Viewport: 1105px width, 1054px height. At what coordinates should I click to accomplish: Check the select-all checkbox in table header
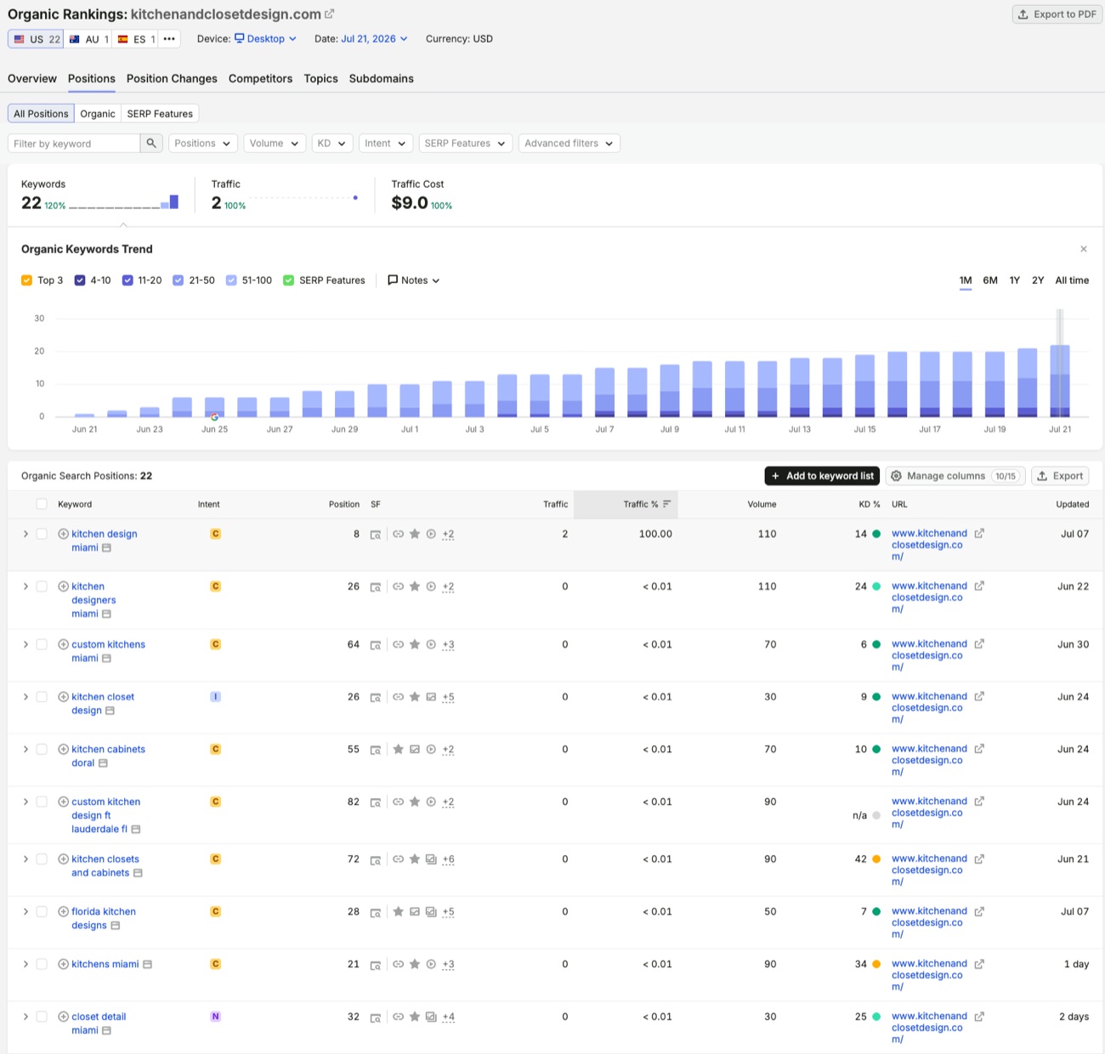coord(42,504)
